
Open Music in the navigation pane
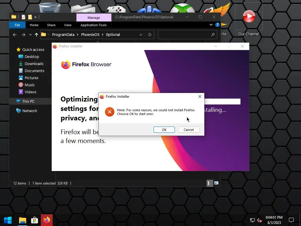click(27, 85)
